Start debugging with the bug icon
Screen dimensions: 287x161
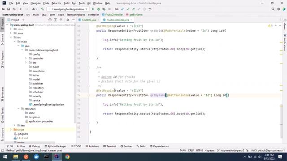point(99,9)
